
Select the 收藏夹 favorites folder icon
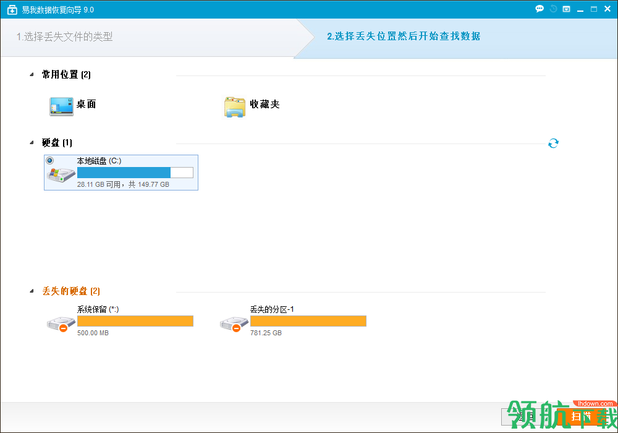234,107
